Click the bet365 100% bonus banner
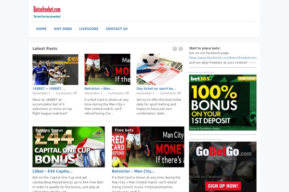This screenshot has width=289, height=192. 223,103
